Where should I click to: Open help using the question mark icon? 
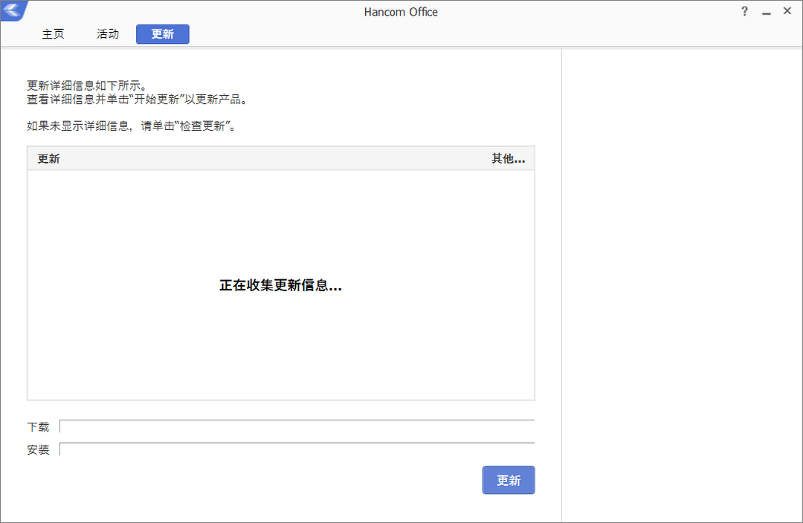click(x=744, y=11)
